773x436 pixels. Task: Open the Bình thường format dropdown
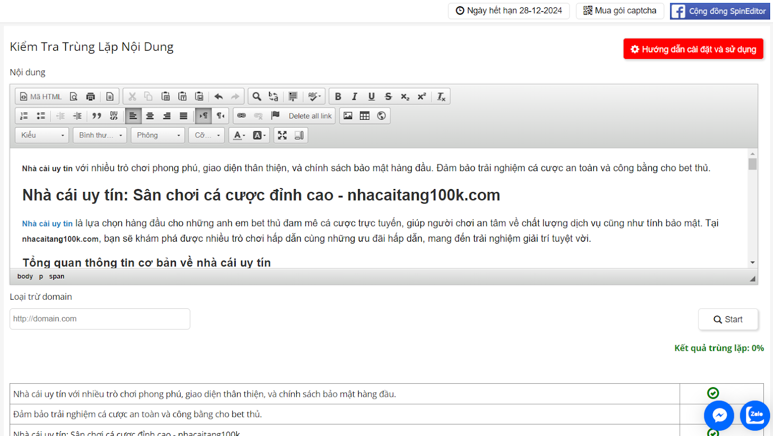tap(100, 135)
